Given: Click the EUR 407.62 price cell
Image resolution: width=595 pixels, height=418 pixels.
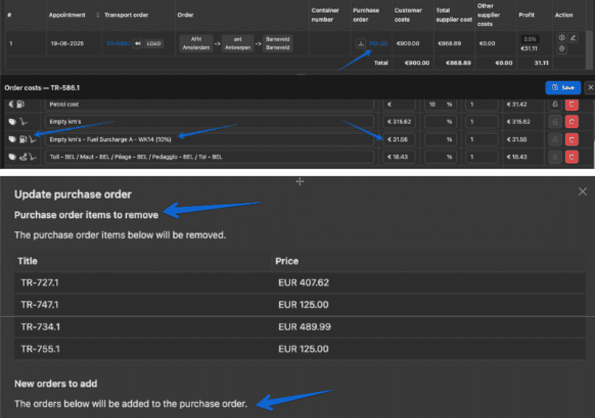Looking at the screenshot, I should (x=304, y=282).
